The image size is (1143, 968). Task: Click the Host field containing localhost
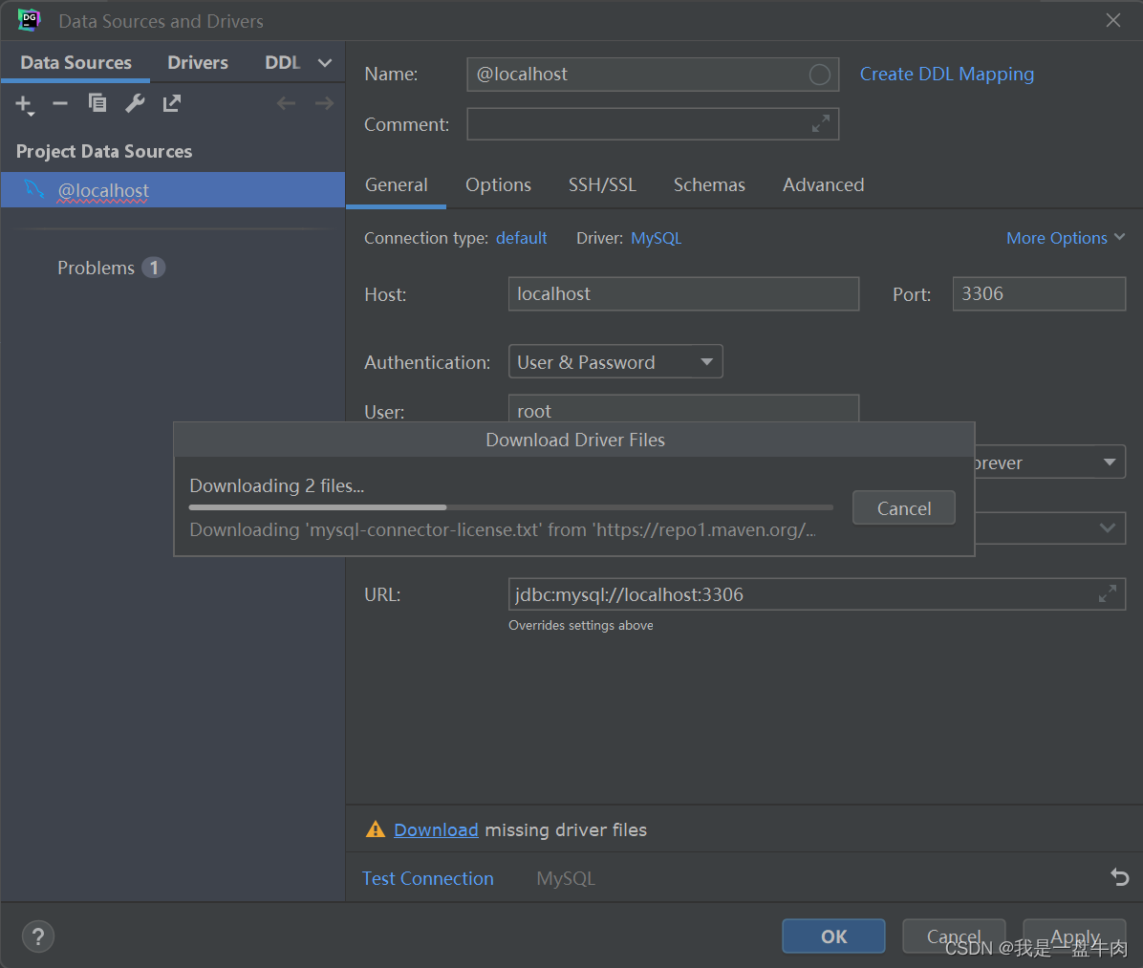[683, 293]
